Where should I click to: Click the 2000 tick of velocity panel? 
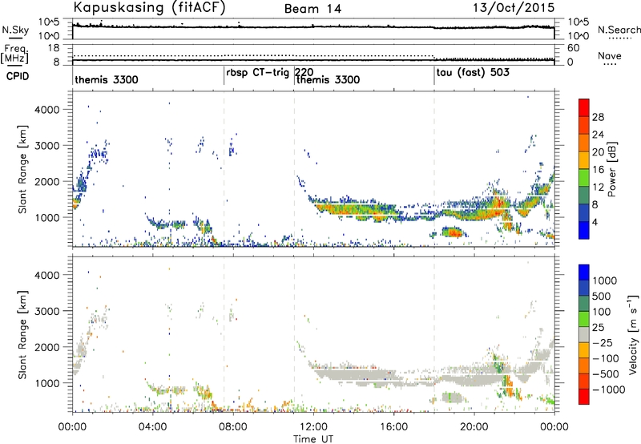pyautogui.click(x=47, y=347)
